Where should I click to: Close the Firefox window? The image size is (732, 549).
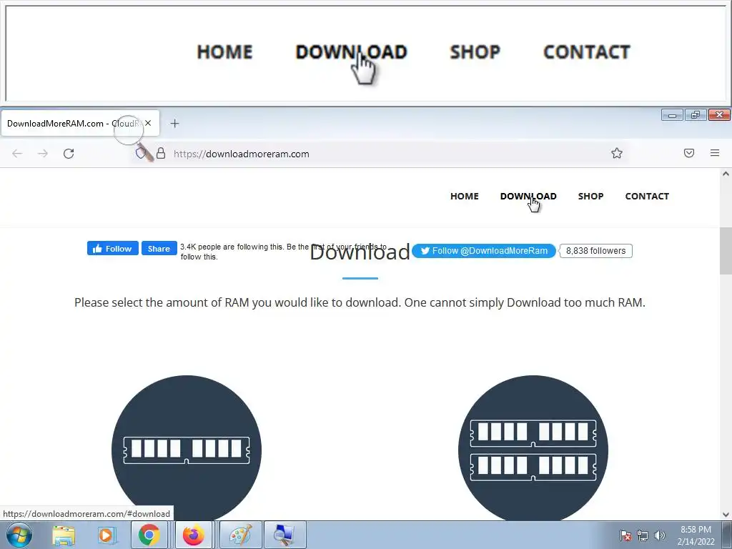pyautogui.click(x=719, y=115)
